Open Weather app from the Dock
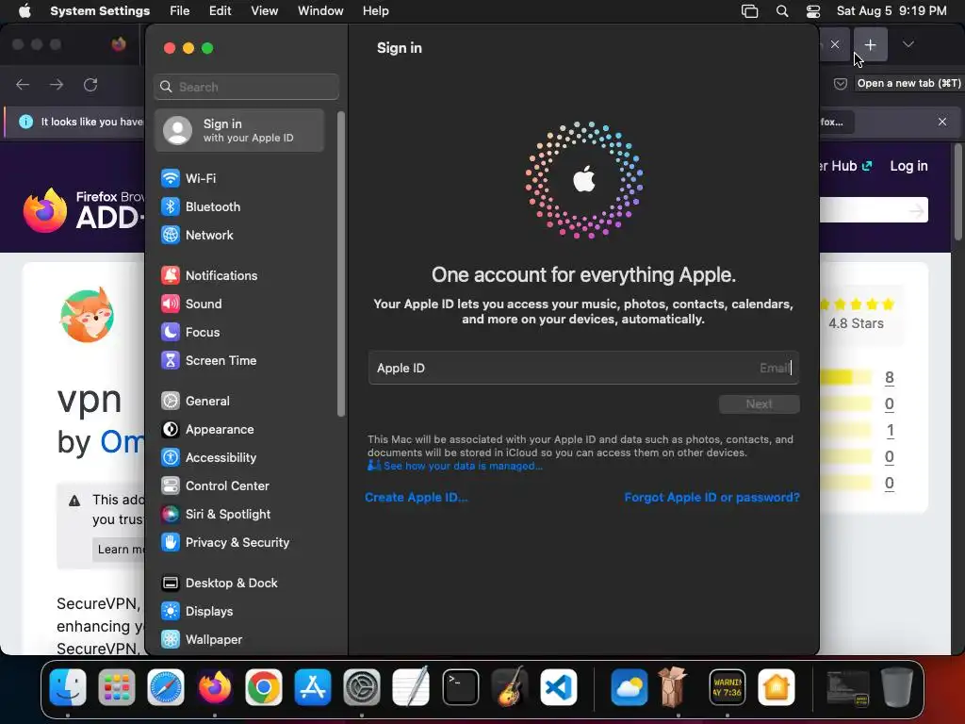This screenshot has height=724, width=965. (629, 687)
